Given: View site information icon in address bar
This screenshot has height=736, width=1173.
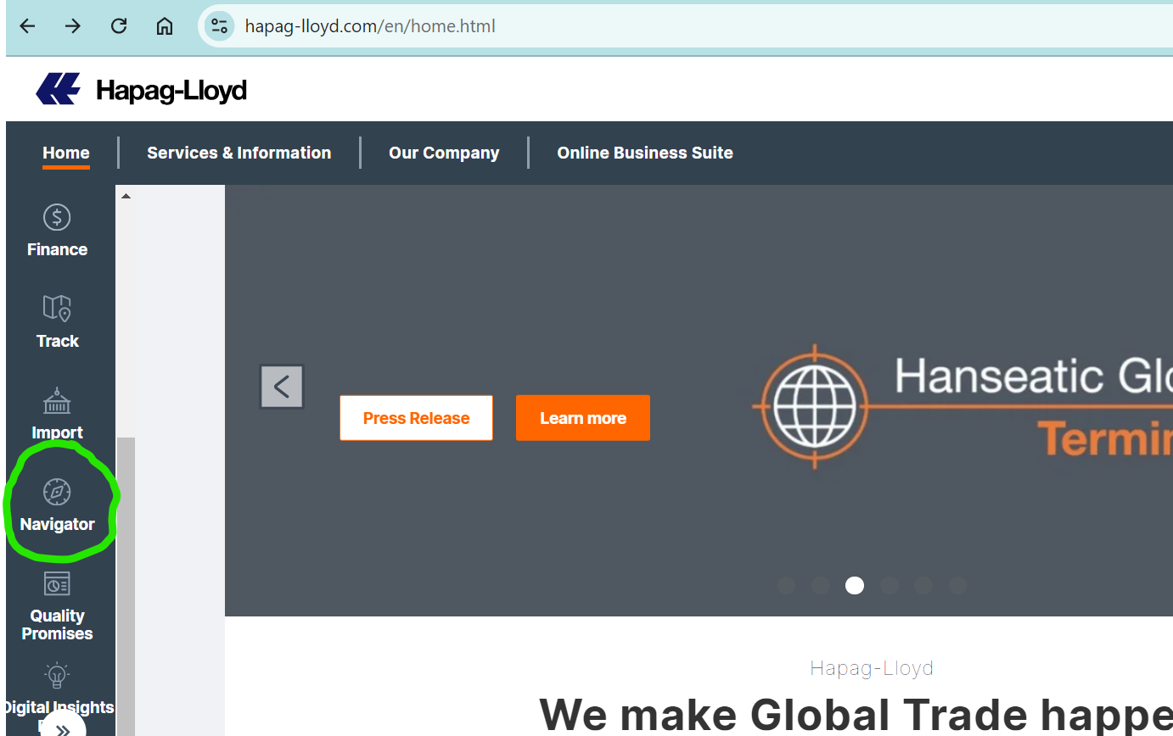Looking at the screenshot, I should (x=220, y=26).
